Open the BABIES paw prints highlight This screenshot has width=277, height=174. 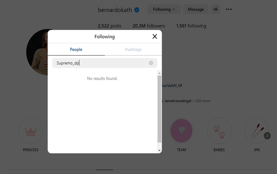[219, 131]
